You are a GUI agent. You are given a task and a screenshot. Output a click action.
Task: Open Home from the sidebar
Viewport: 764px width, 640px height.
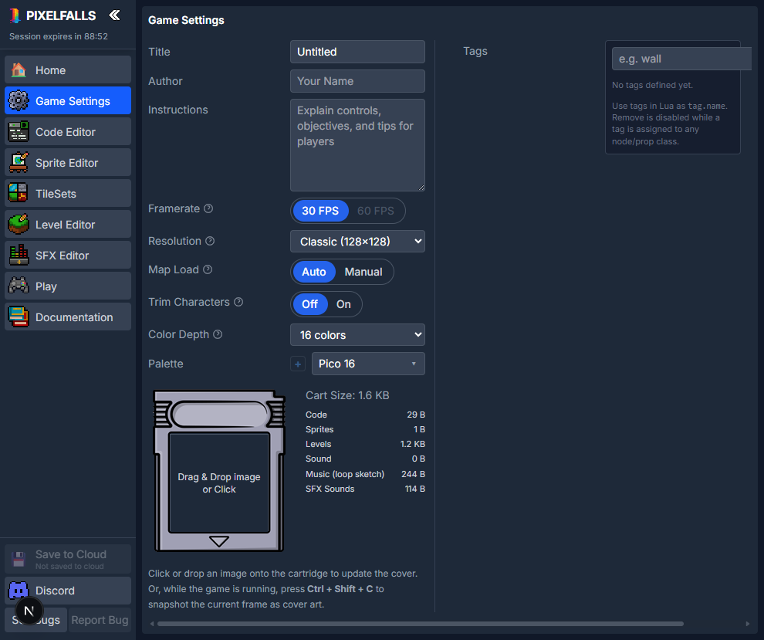point(68,70)
